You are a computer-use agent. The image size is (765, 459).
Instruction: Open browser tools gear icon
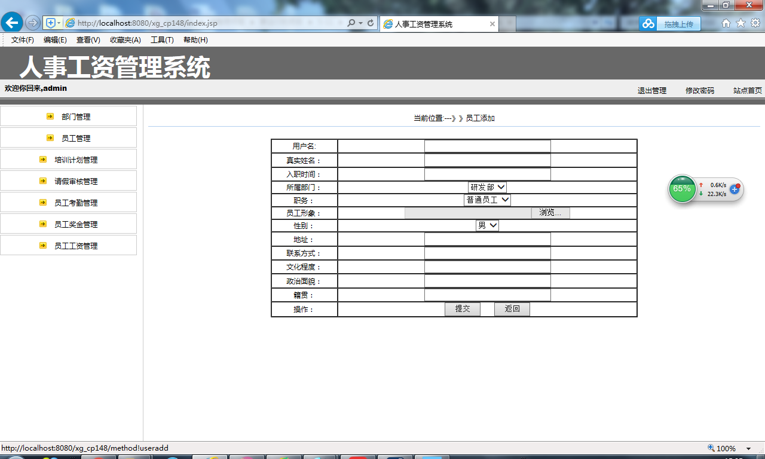click(x=755, y=23)
